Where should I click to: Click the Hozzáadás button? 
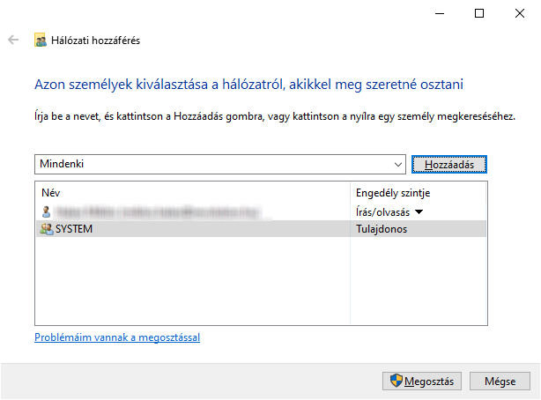click(449, 165)
